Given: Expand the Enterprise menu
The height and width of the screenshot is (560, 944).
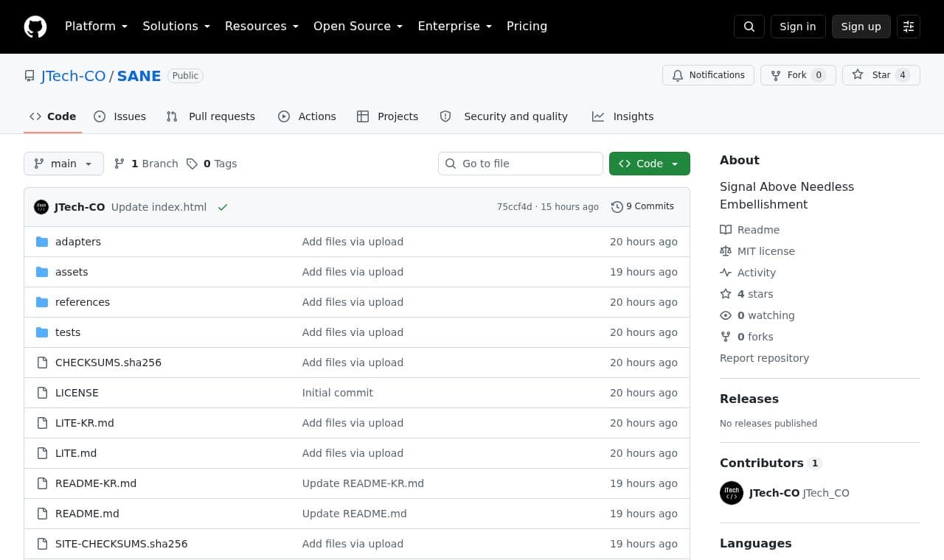Looking at the screenshot, I should point(455,27).
